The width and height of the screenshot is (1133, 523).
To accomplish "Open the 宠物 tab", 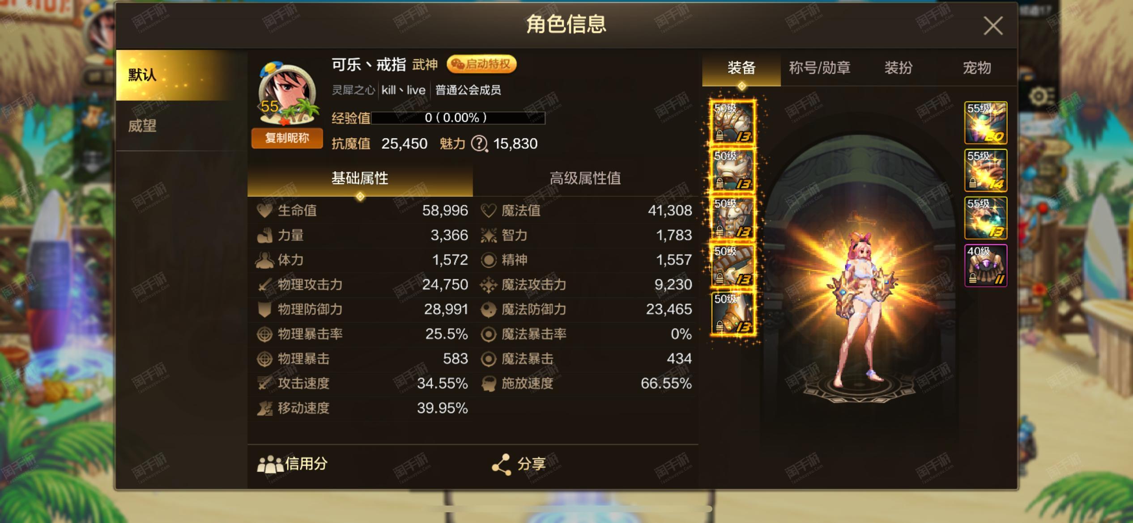I will coord(977,68).
